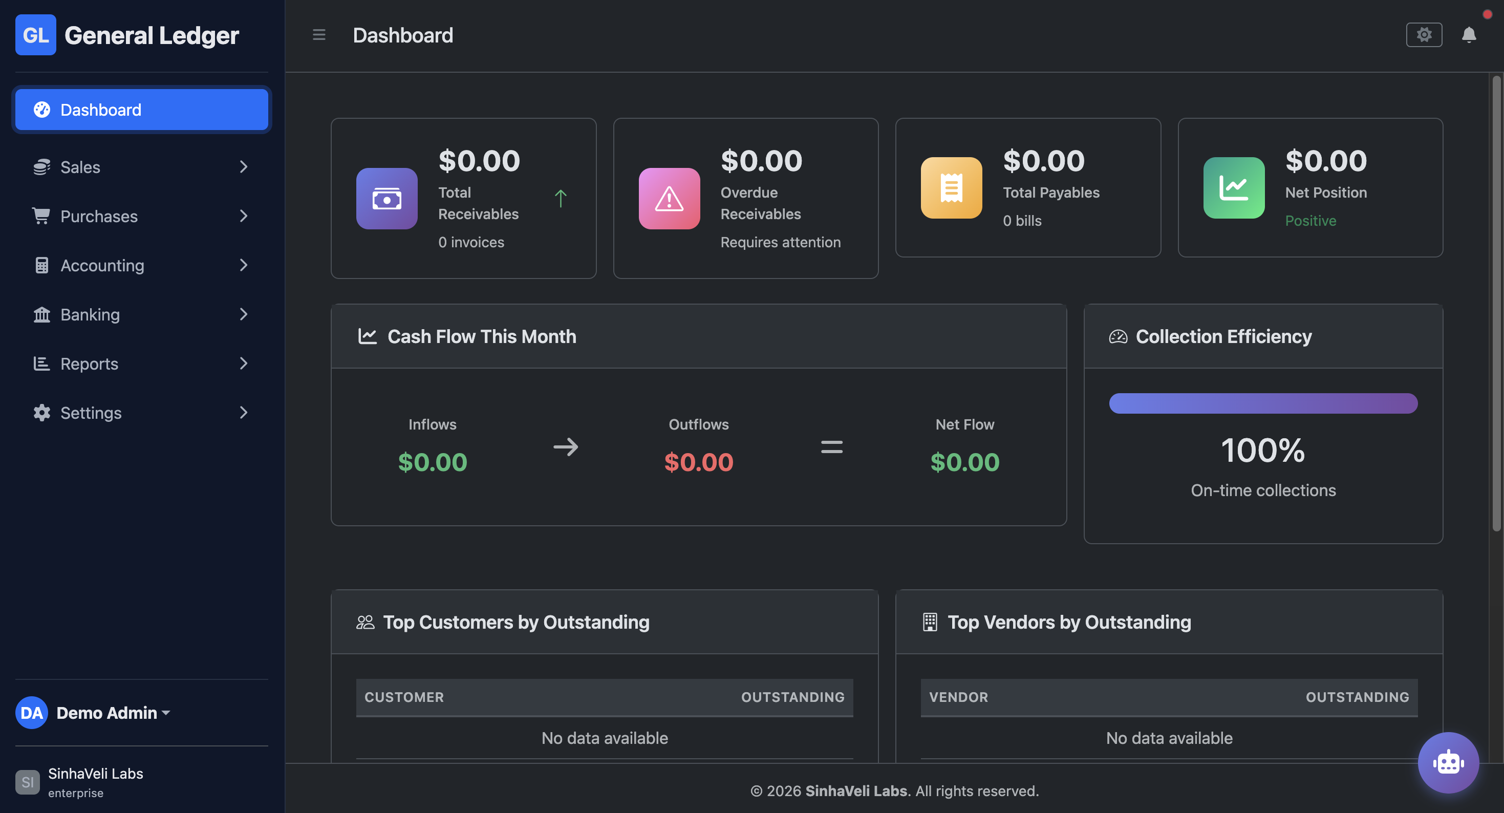Image resolution: width=1504 pixels, height=813 pixels.
Task: Click the Reports bar chart icon in sidebar
Action: pos(41,363)
